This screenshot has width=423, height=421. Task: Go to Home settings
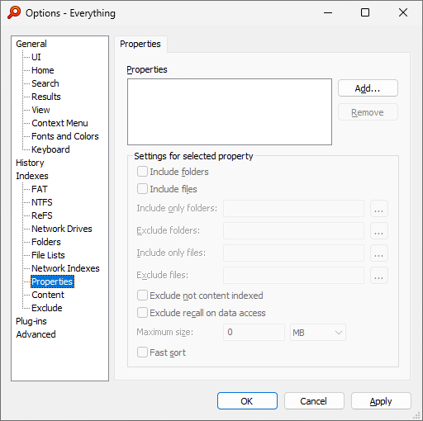[x=43, y=70]
